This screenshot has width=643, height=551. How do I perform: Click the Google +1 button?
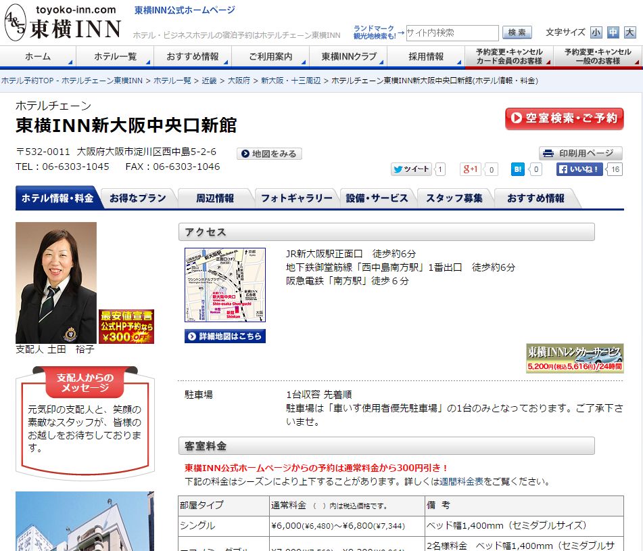470,169
